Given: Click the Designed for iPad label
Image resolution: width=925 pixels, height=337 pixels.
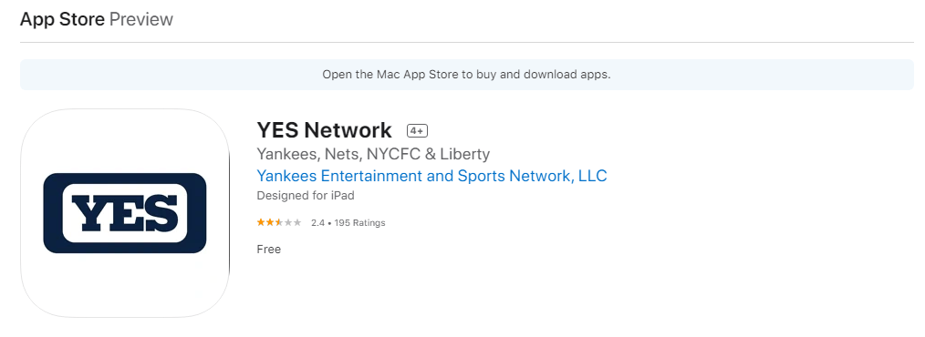Looking at the screenshot, I should point(306,195).
